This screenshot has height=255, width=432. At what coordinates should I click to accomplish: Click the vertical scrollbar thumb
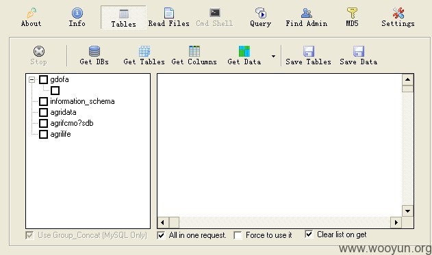pos(407,89)
